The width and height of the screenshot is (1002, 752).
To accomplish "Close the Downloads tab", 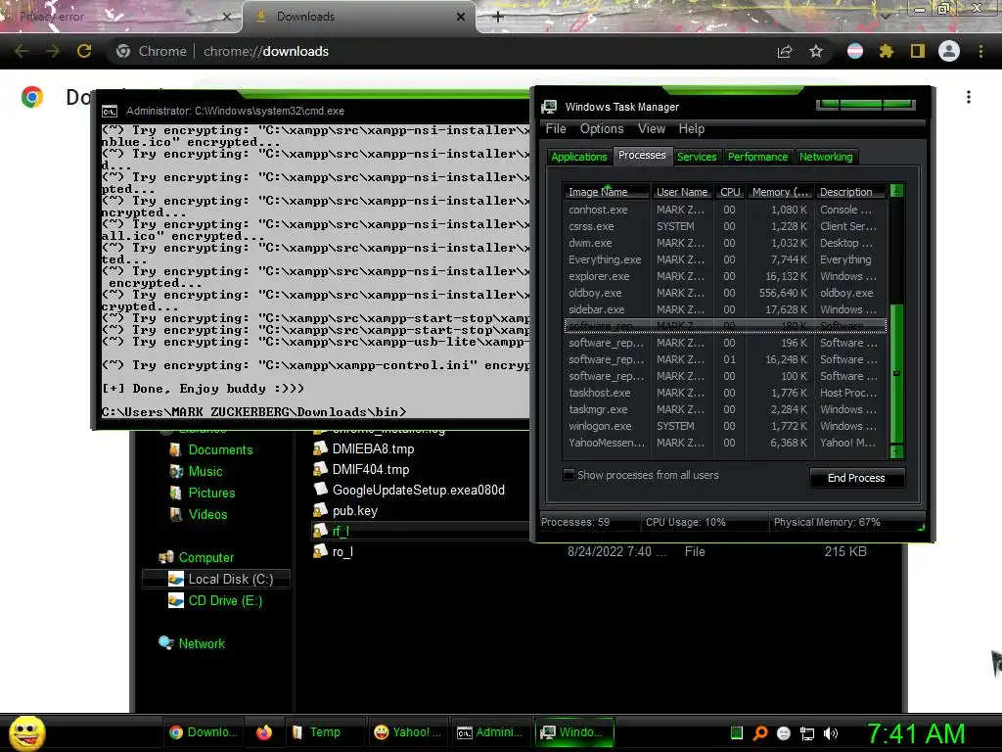I will [461, 17].
